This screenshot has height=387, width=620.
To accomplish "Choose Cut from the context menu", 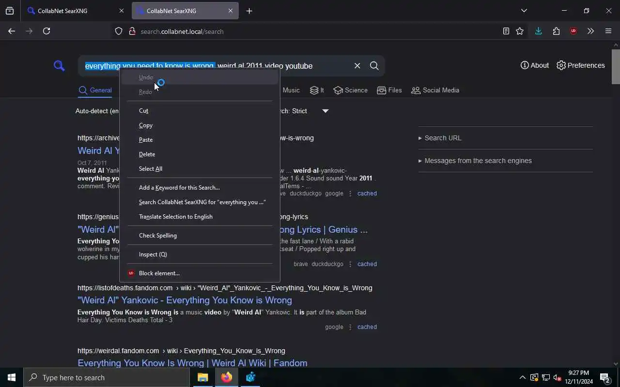I will tap(200, 111).
